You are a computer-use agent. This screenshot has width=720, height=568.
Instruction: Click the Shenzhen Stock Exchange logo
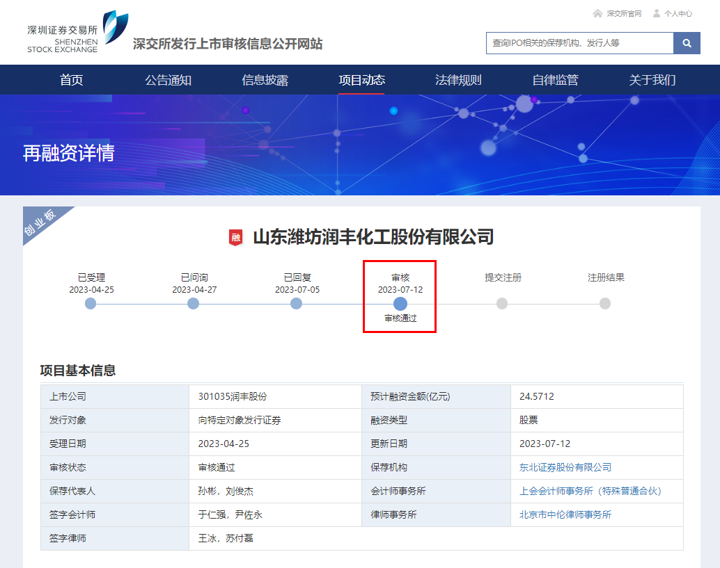77,32
